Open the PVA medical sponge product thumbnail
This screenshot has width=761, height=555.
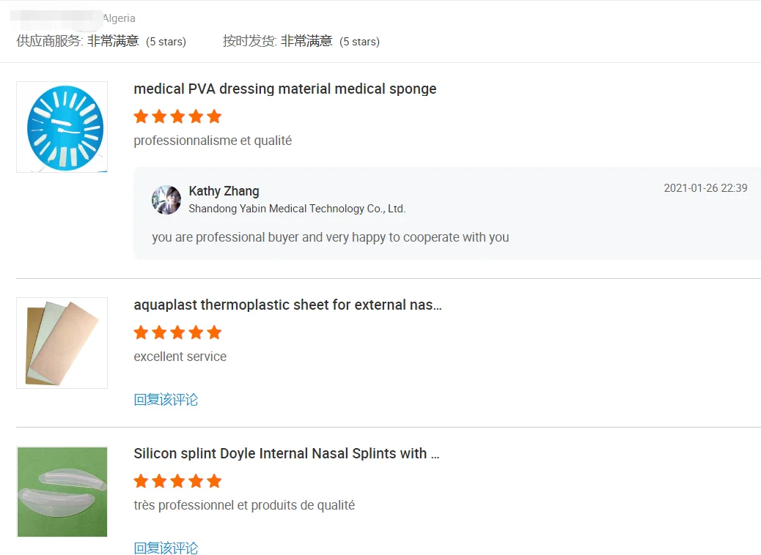(x=62, y=127)
